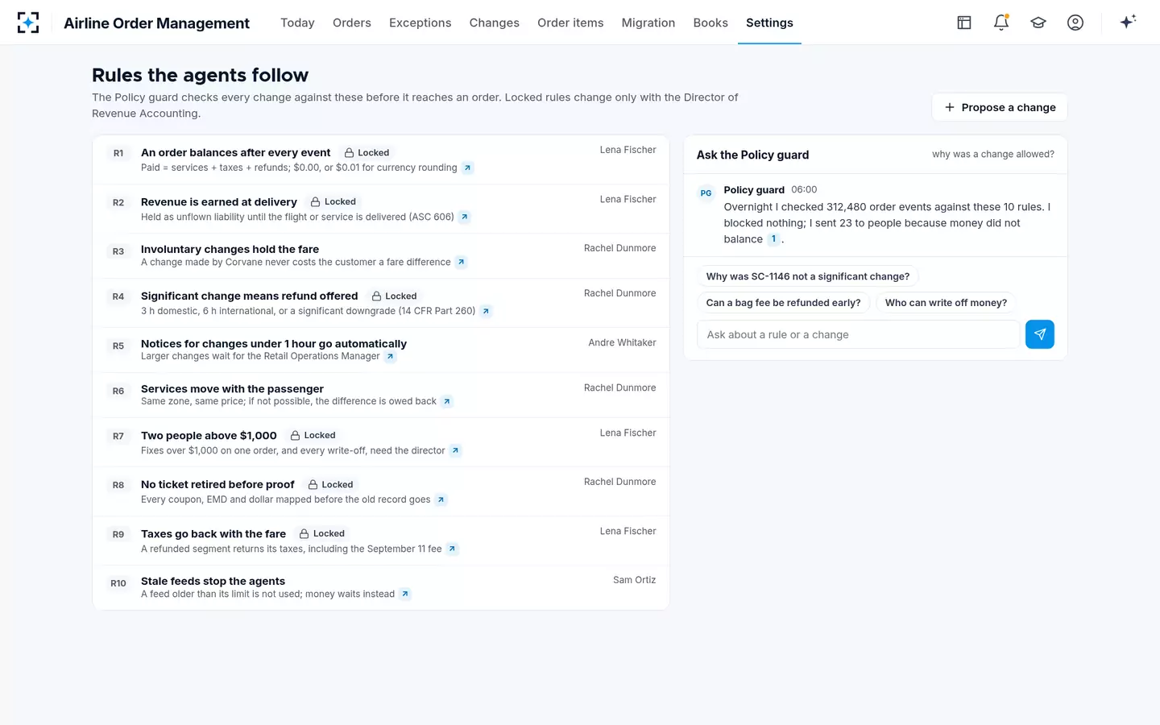Open the notifications bell
The width and height of the screenshot is (1160, 725).
click(x=1001, y=23)
